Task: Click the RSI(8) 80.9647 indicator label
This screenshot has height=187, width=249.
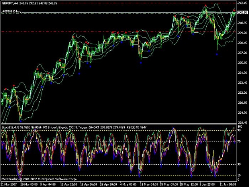Action: pos(137,127)
